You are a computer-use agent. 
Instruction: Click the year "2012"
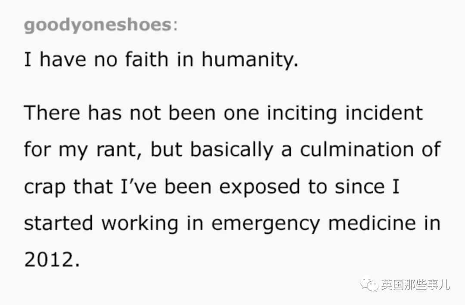(x=48, y=260)
